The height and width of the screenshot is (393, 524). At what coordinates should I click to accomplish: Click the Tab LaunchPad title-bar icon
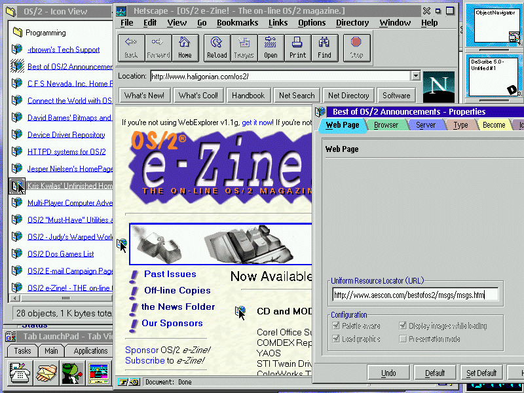[x=10, y=336]
